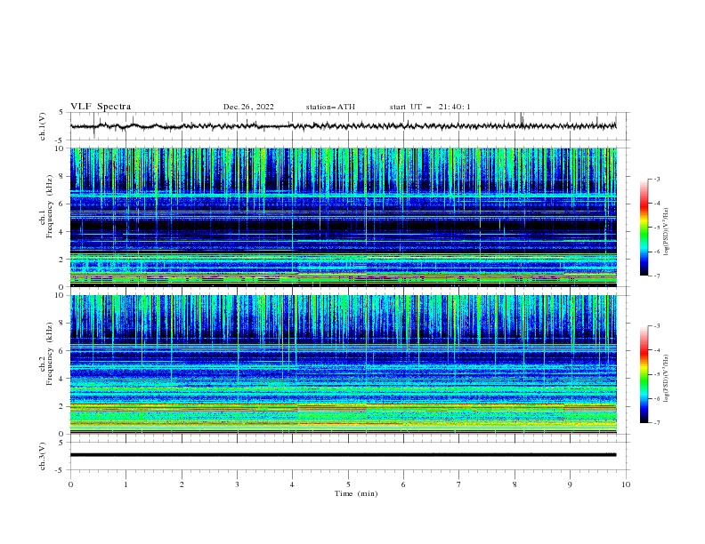
Task: Click the ch.1(V) waveform axis label
Action: [x=43, y=126]
